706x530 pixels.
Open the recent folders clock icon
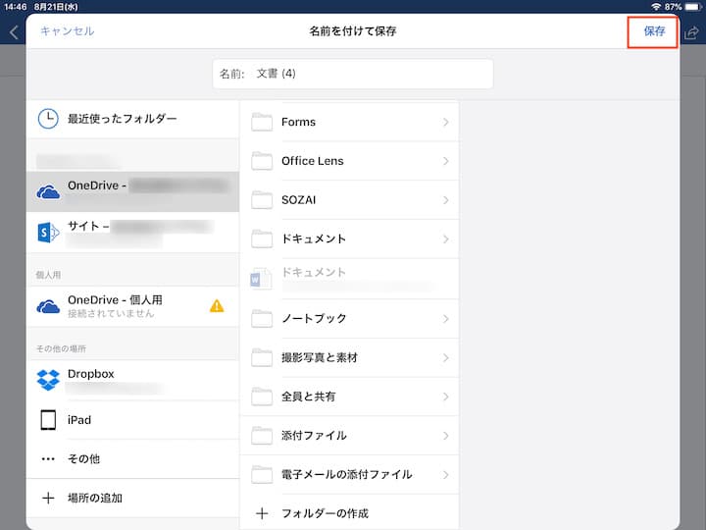(x=48, y=119)
